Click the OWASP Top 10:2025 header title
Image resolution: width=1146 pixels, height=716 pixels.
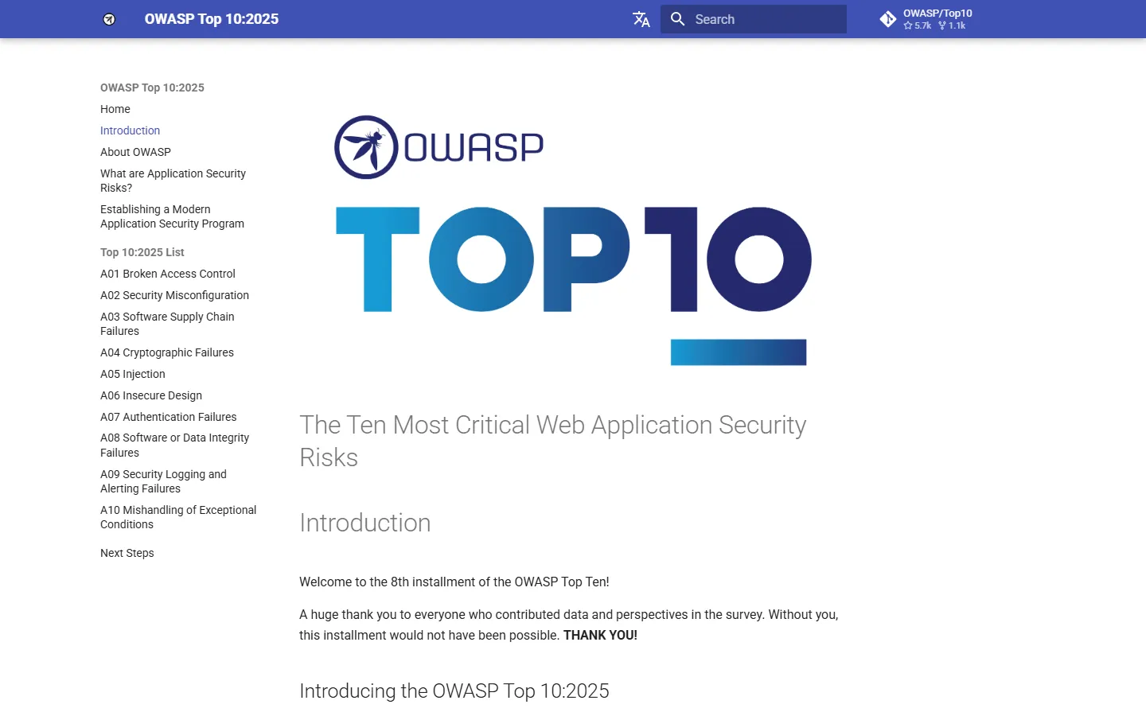tap(212, 19)
